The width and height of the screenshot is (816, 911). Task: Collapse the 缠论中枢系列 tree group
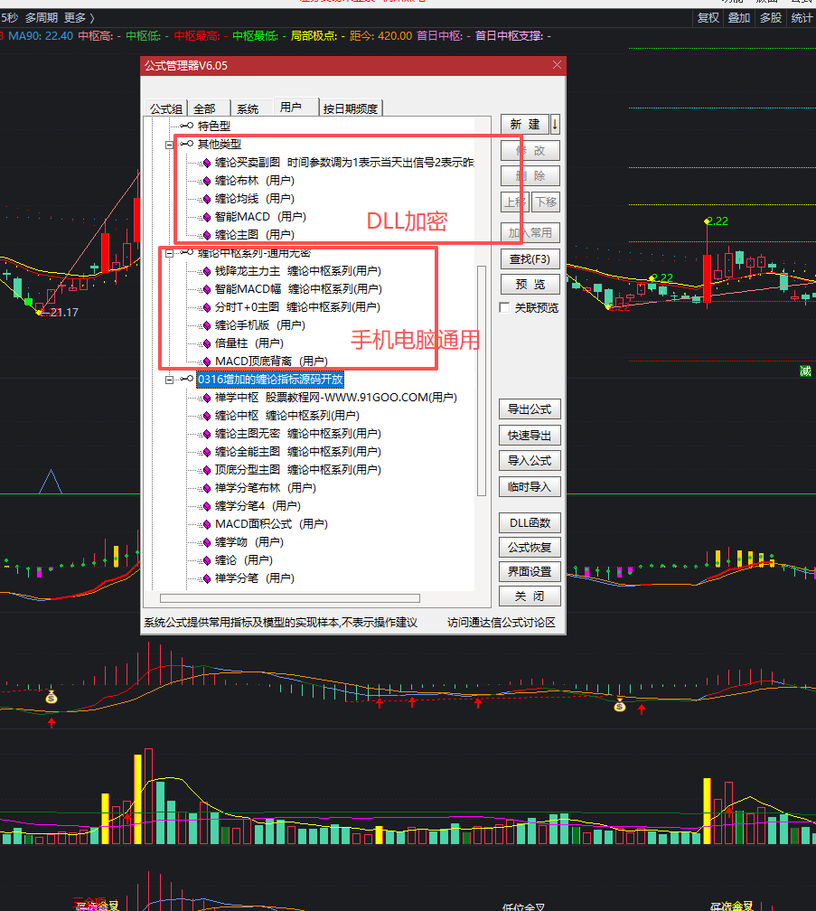[169, 253]
